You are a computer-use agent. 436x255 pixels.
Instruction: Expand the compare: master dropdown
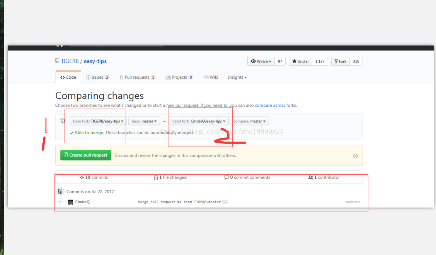[249, 121]
